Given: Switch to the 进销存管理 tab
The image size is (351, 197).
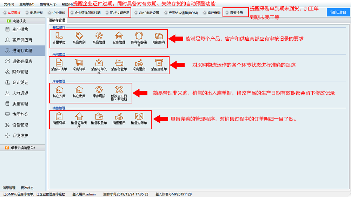Looking at the screenshot, I should (57, 20).
